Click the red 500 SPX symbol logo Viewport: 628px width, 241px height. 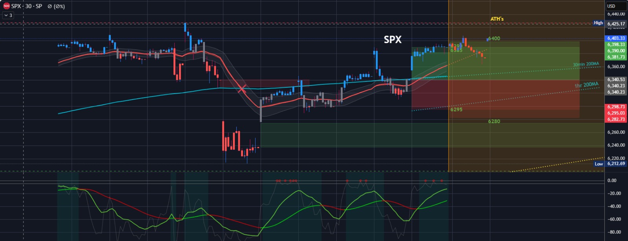[6, 6]
